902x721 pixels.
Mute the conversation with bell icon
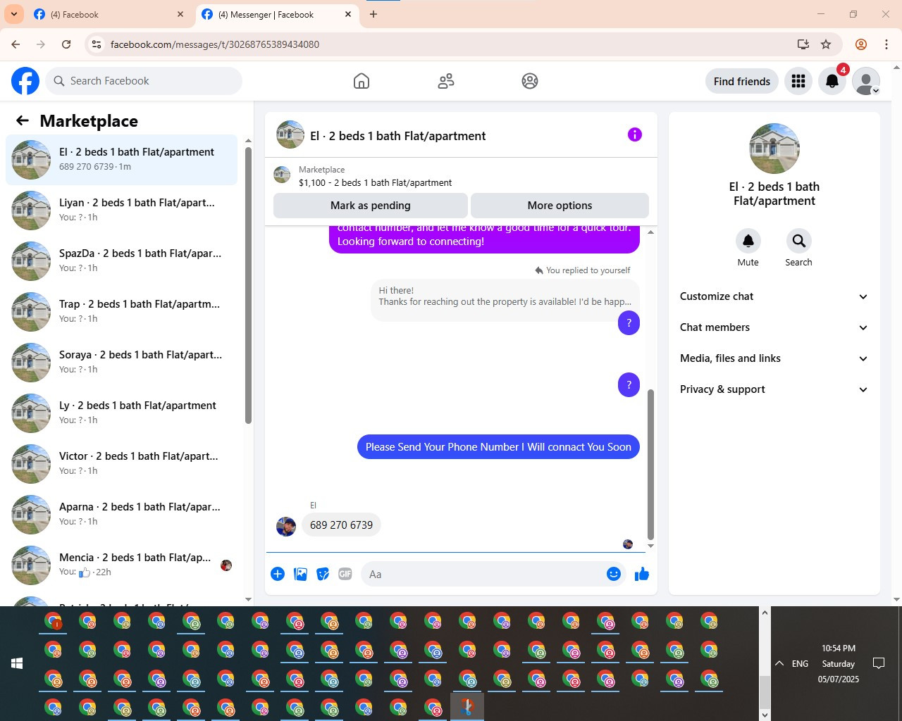(748, 241)
